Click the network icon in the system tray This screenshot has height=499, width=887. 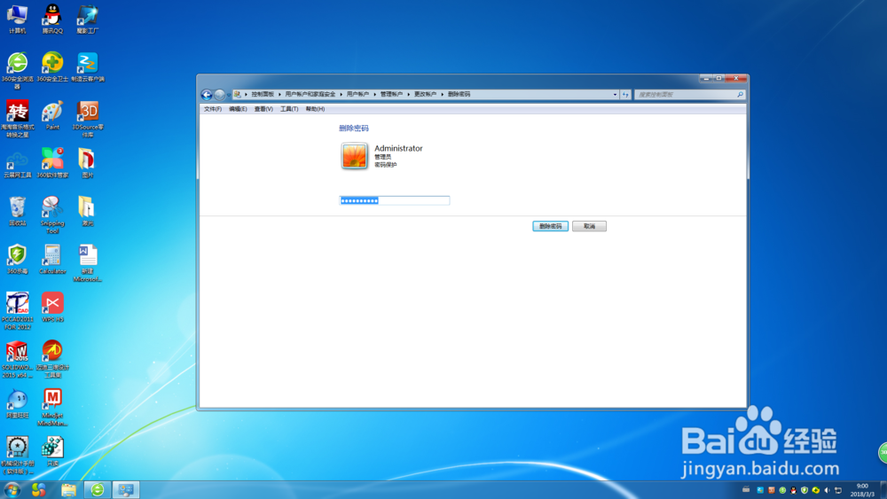pos(838,490)
